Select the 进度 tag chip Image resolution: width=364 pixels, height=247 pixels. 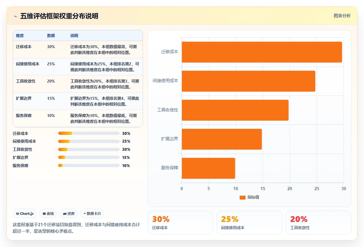69,214
